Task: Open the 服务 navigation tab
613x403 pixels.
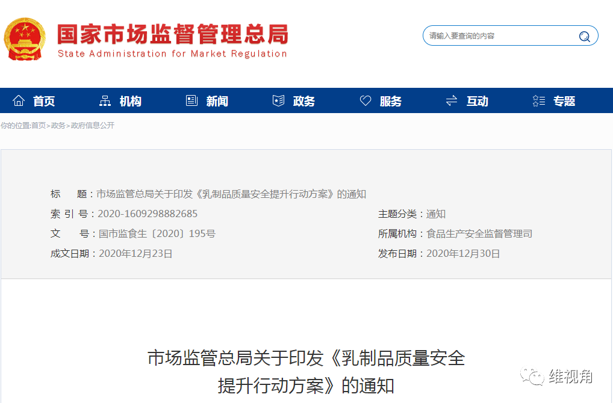Action: [390, 101]
